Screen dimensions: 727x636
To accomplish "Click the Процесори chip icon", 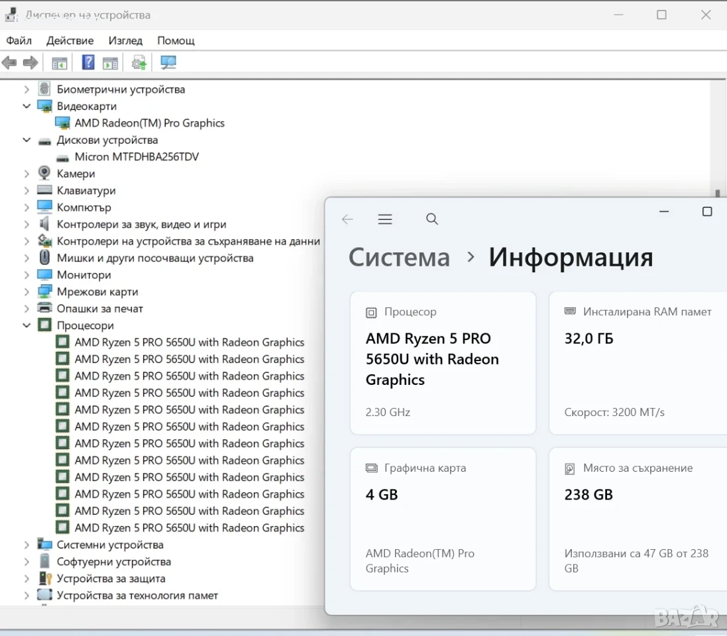I will [x=44, y=325].
